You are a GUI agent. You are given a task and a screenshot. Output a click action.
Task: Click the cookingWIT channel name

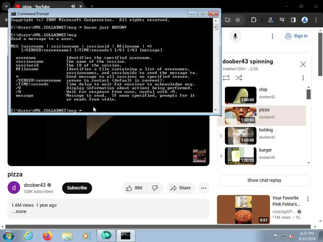(x=284, y=211)
